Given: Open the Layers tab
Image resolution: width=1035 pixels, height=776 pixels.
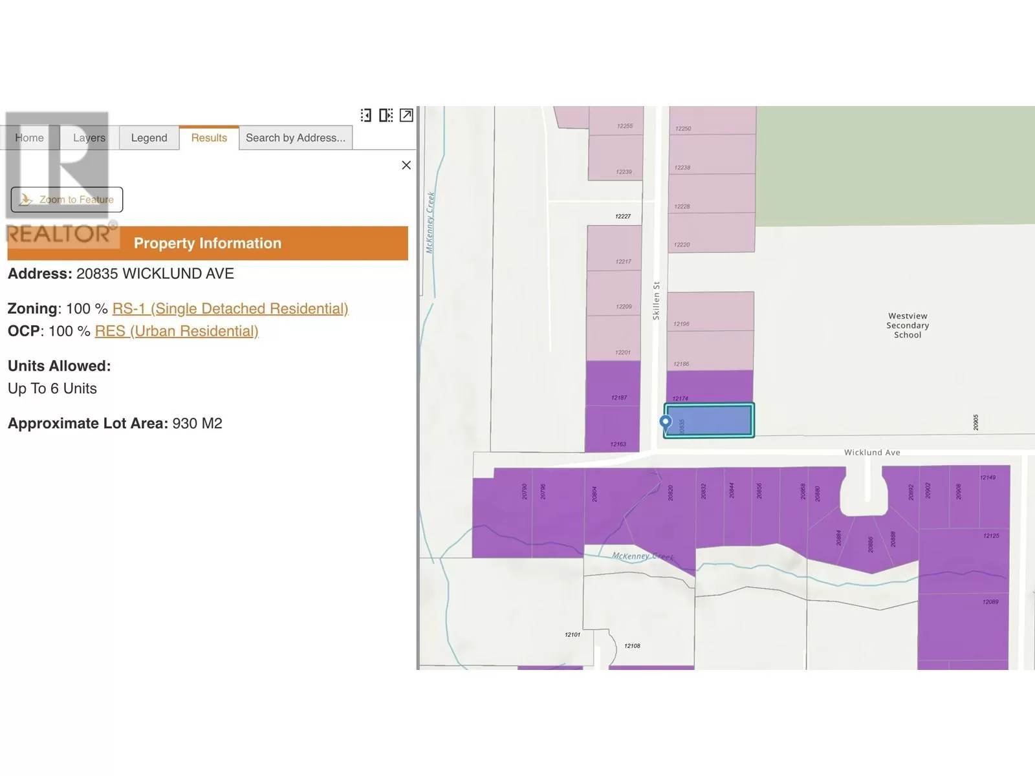Looking at the screenshot, I should [x=89, y=138].
